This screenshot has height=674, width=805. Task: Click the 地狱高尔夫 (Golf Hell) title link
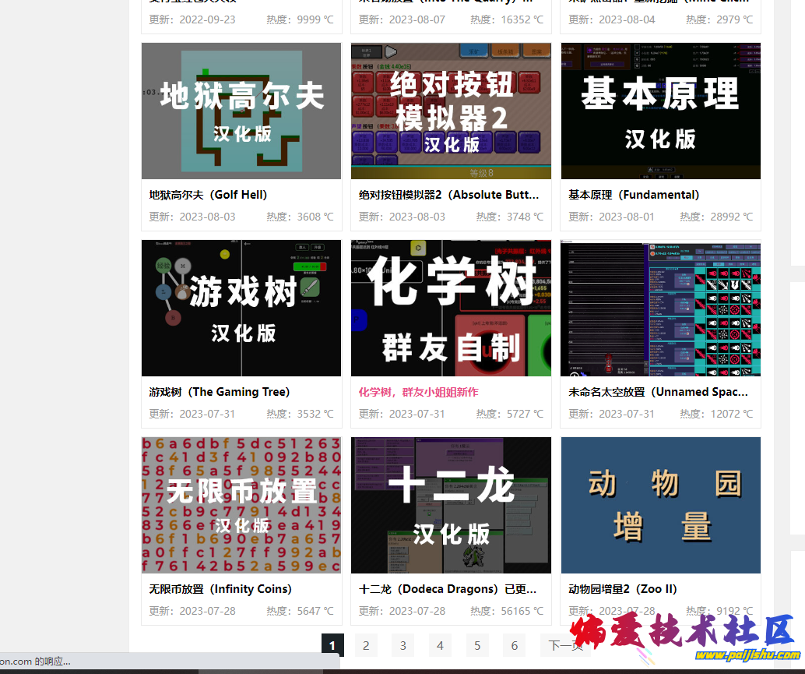[209, 195]
